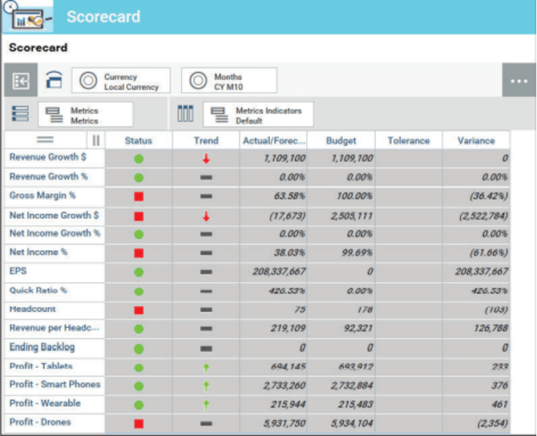Image resolution: width=537 pixels, height=436 pixels.
Task: Click the green status indicator for EPS
Action: pyautogui.click(x=139, y=272)
